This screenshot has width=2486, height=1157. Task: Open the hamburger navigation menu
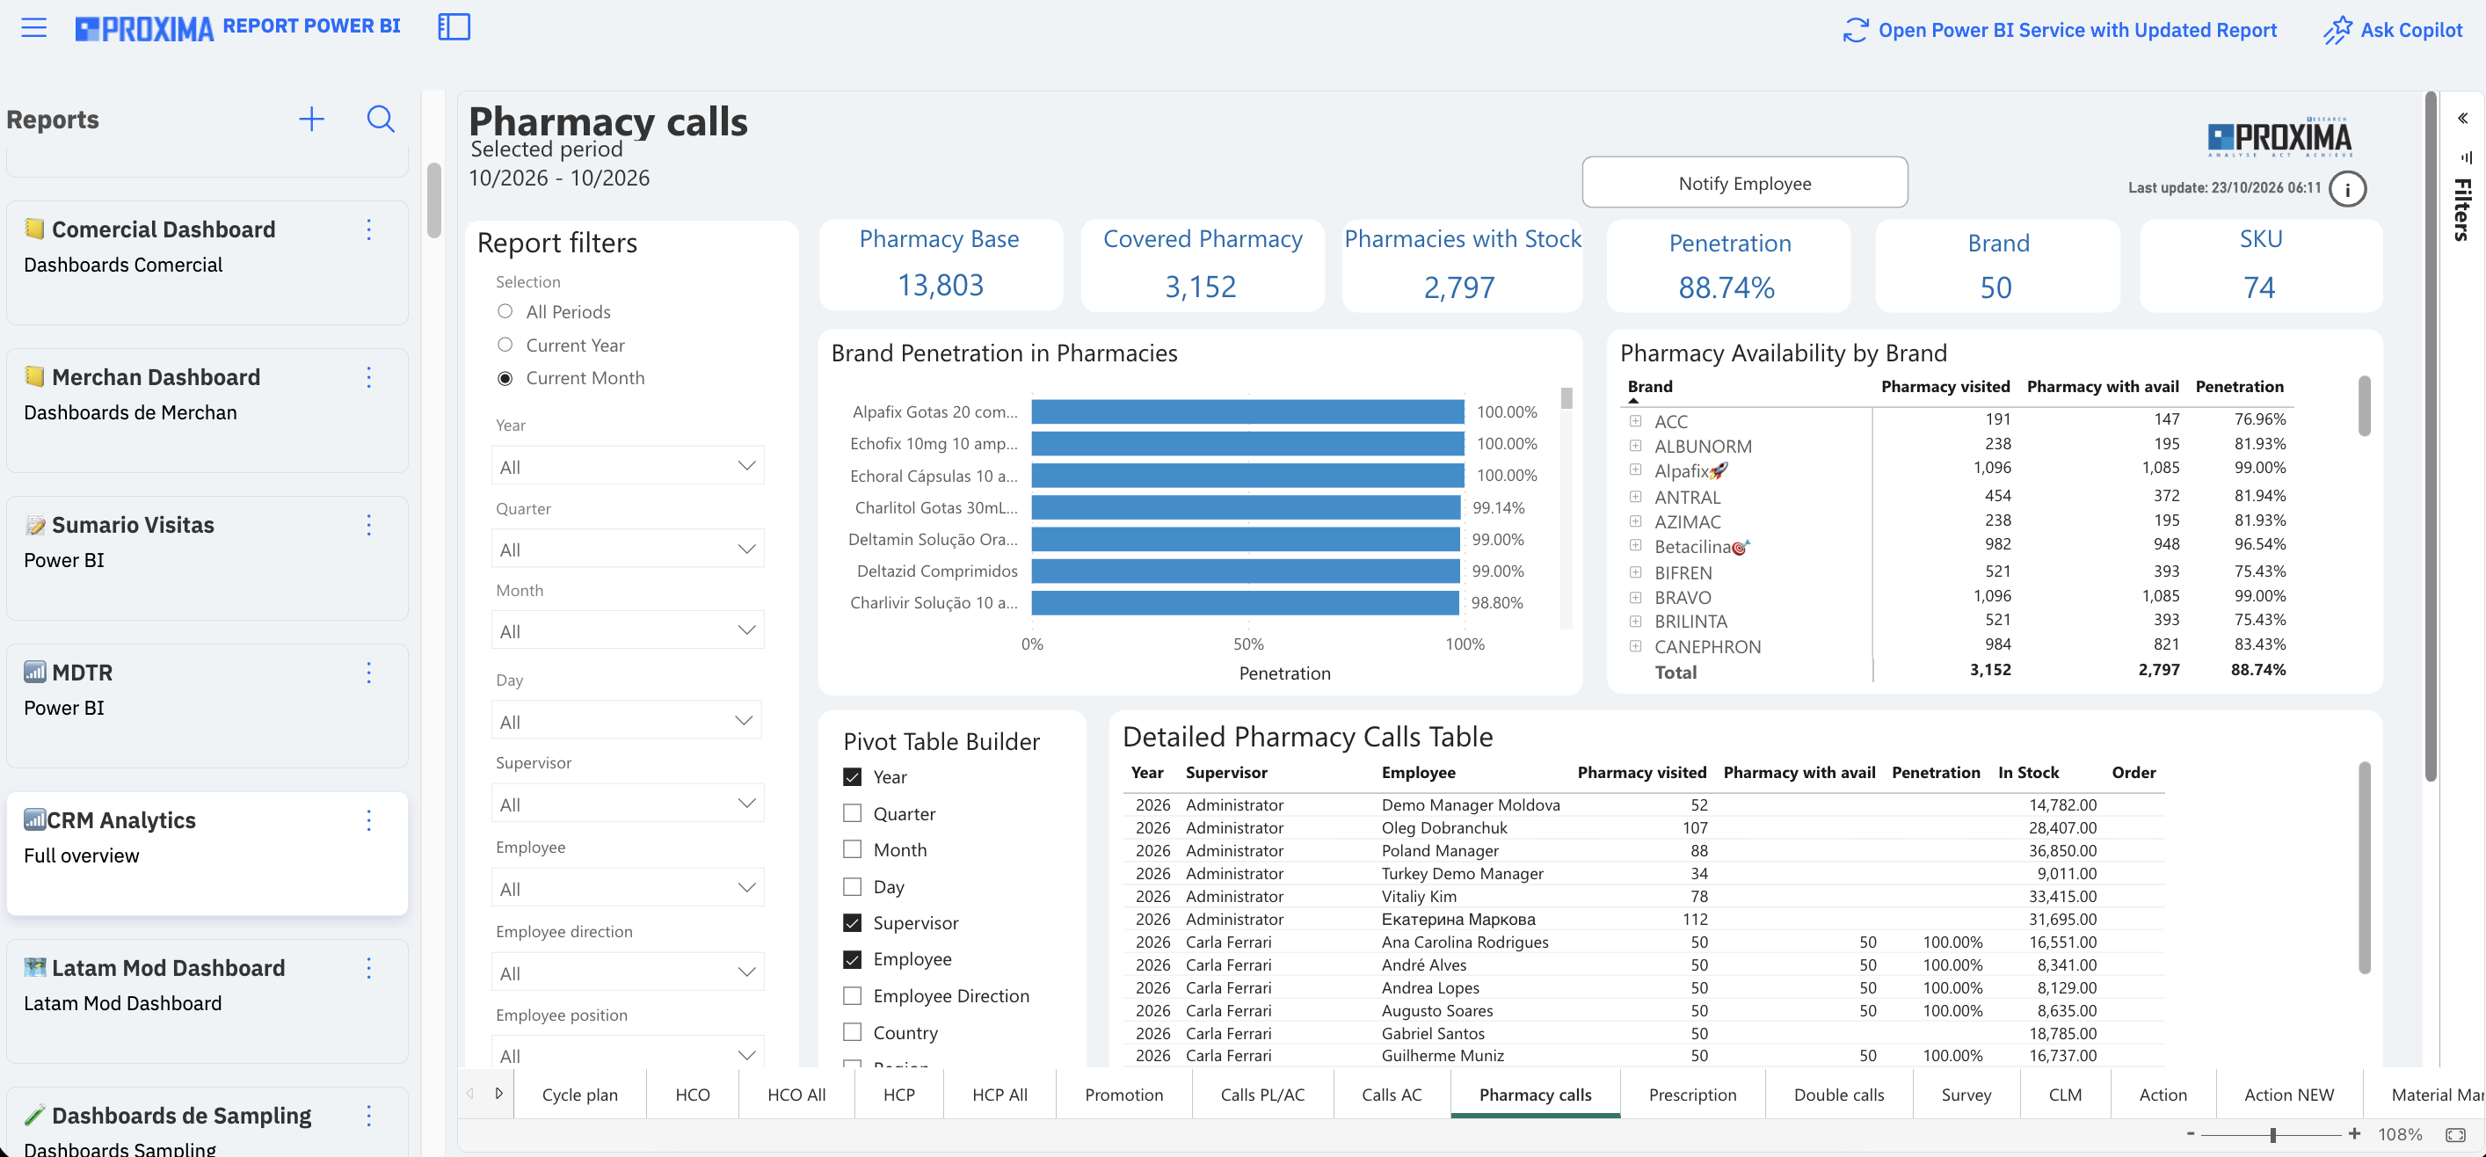(33, 28)
